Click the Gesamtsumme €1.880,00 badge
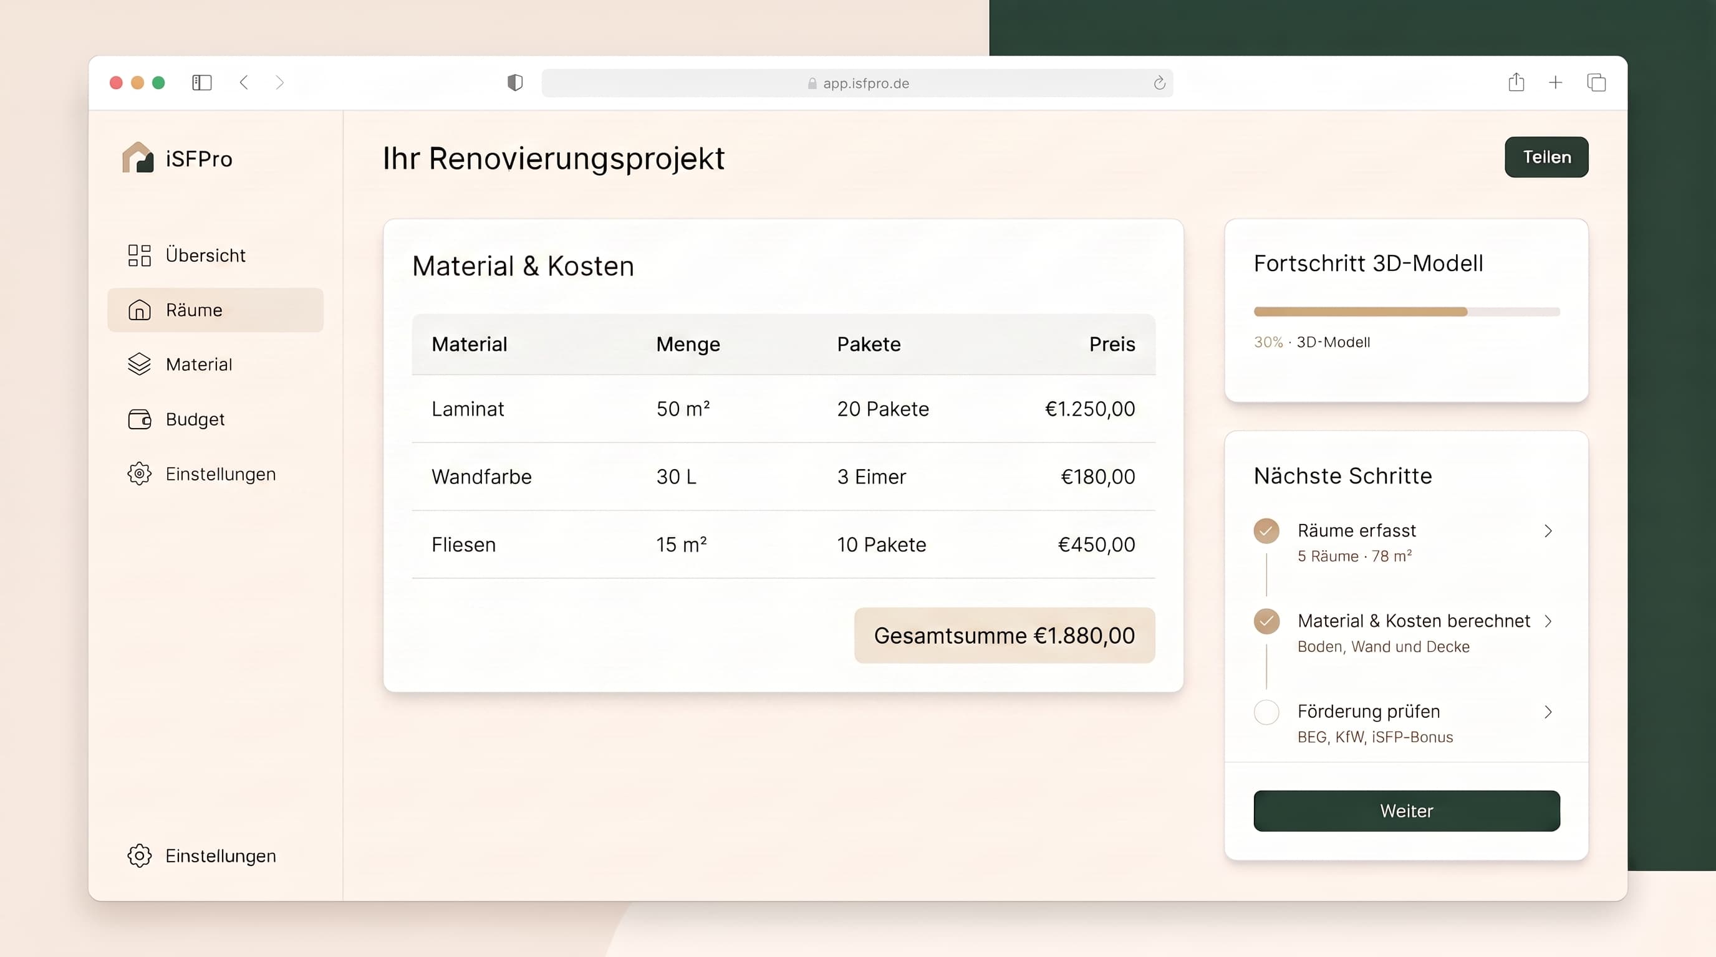The width and height of the screenshot is (1716, 957). click(x=1004, y=636)
